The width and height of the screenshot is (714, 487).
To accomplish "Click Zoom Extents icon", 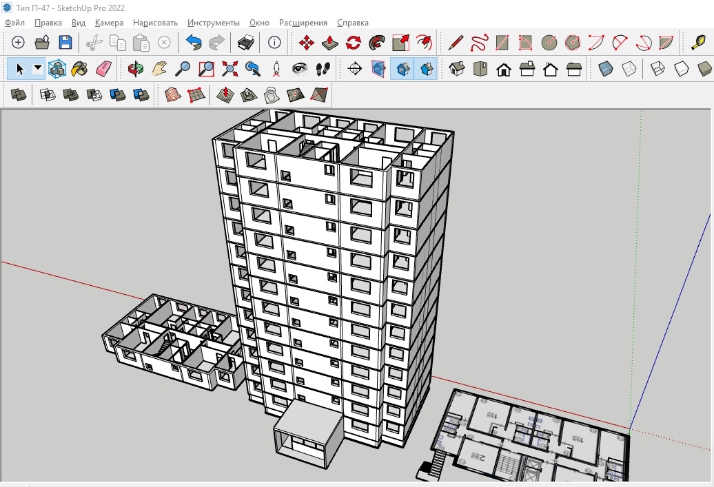I will coord(230,69).
